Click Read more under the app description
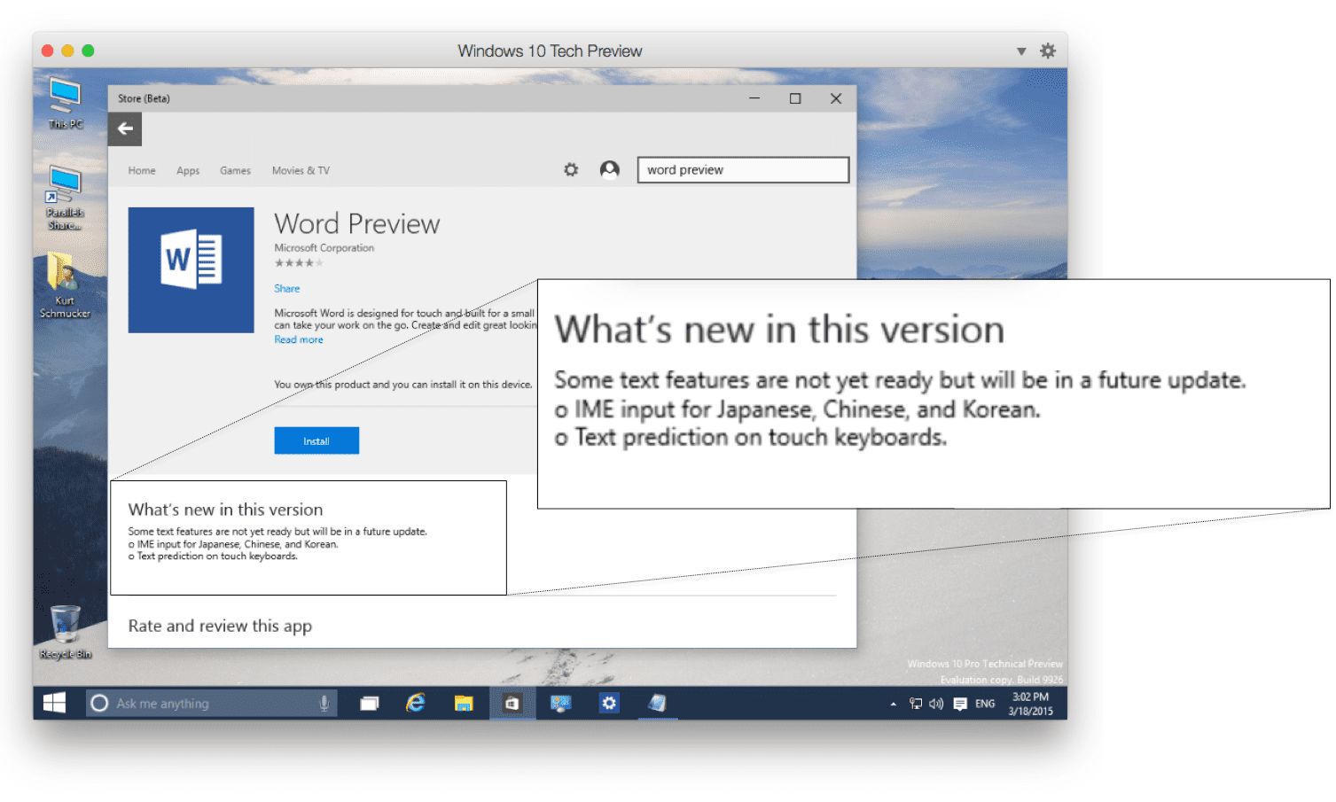Viewport: 1336px width, 802px height. (x=299, y=339)
